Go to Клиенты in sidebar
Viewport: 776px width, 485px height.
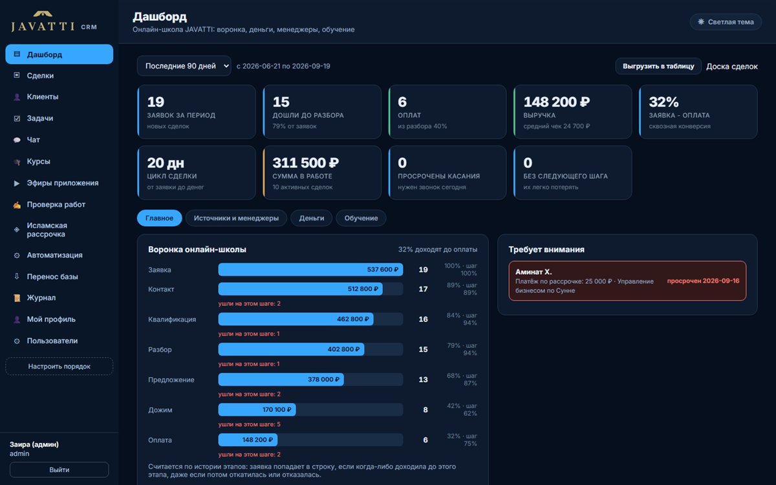(59, 97)
